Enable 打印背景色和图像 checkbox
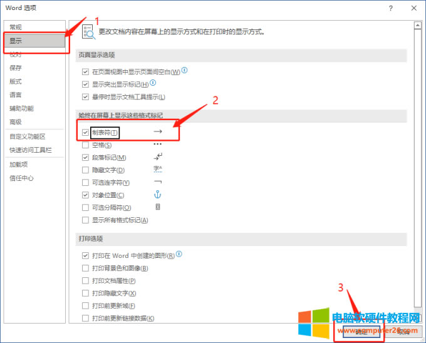 pyautogui.click(x=85, y=269)
